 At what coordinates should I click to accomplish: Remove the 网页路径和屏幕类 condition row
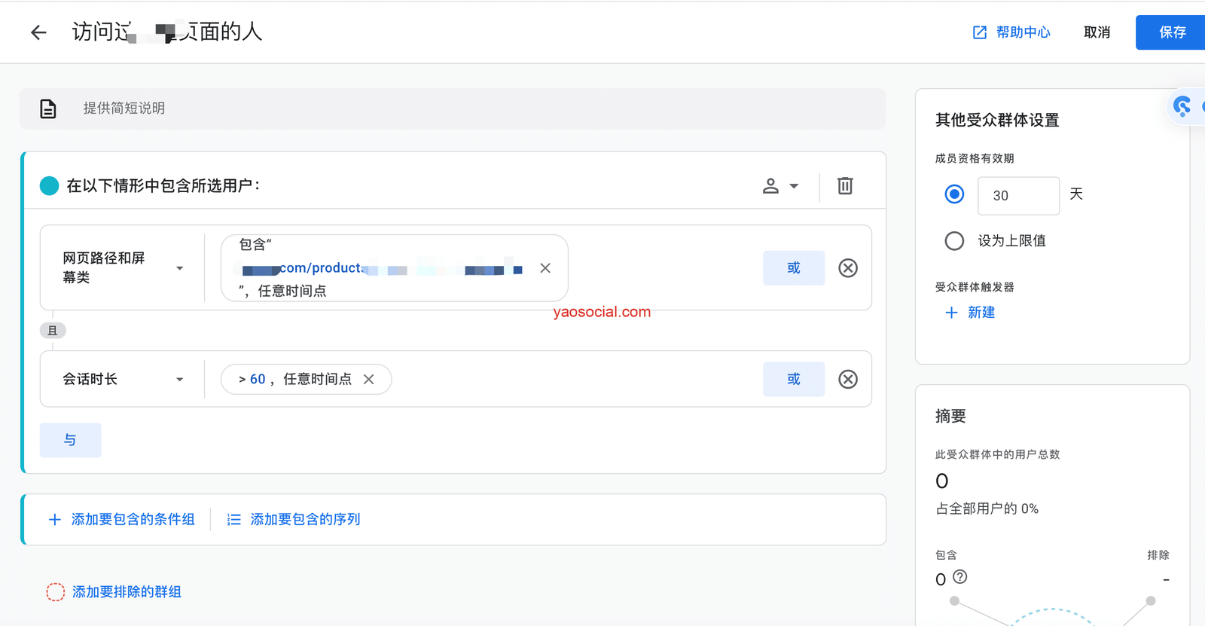point(847,268)
